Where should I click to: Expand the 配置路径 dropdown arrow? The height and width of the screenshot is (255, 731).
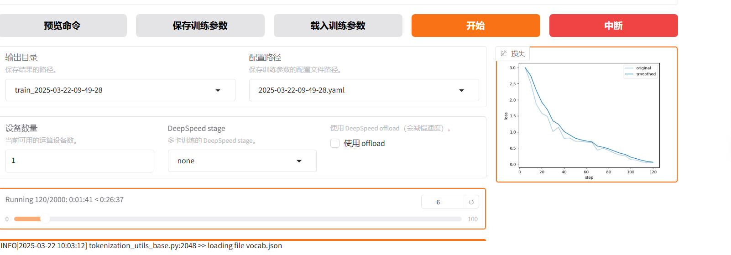tap(461, 90)
